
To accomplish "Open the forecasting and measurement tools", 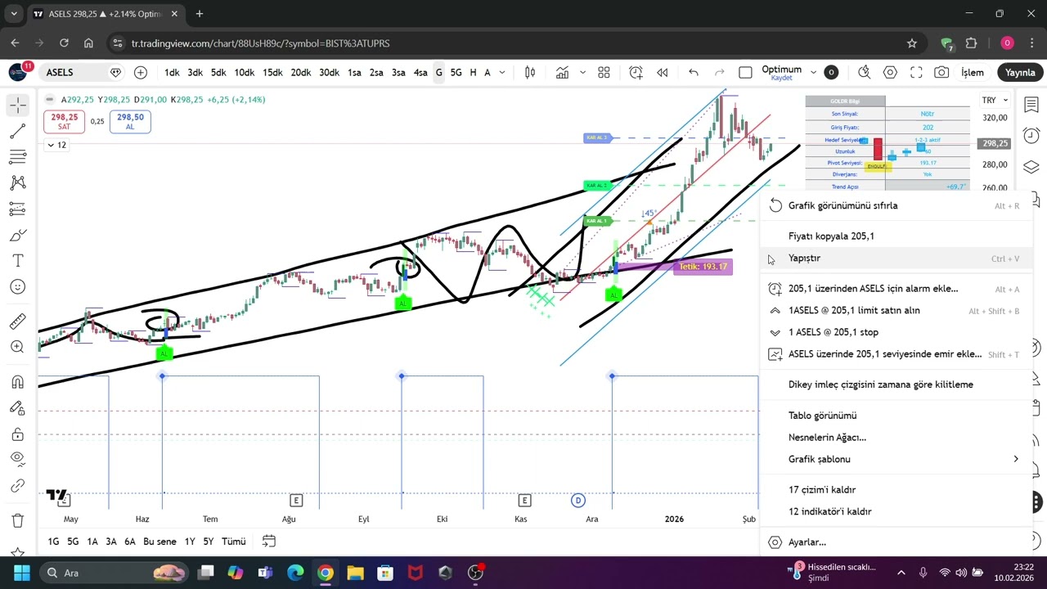I will tap(18, 209).
